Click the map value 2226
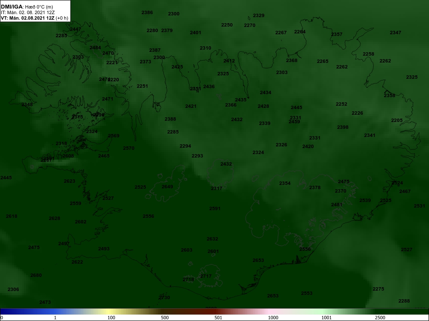This screenshot has width=429, height=321. pyautogui.click(x=358, y=113)
